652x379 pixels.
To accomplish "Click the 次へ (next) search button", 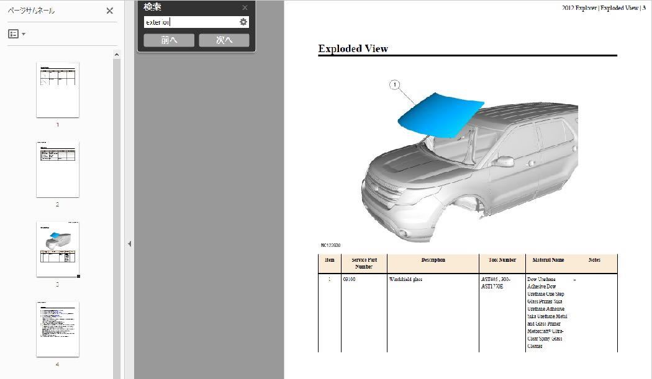I will pos(224,40).
